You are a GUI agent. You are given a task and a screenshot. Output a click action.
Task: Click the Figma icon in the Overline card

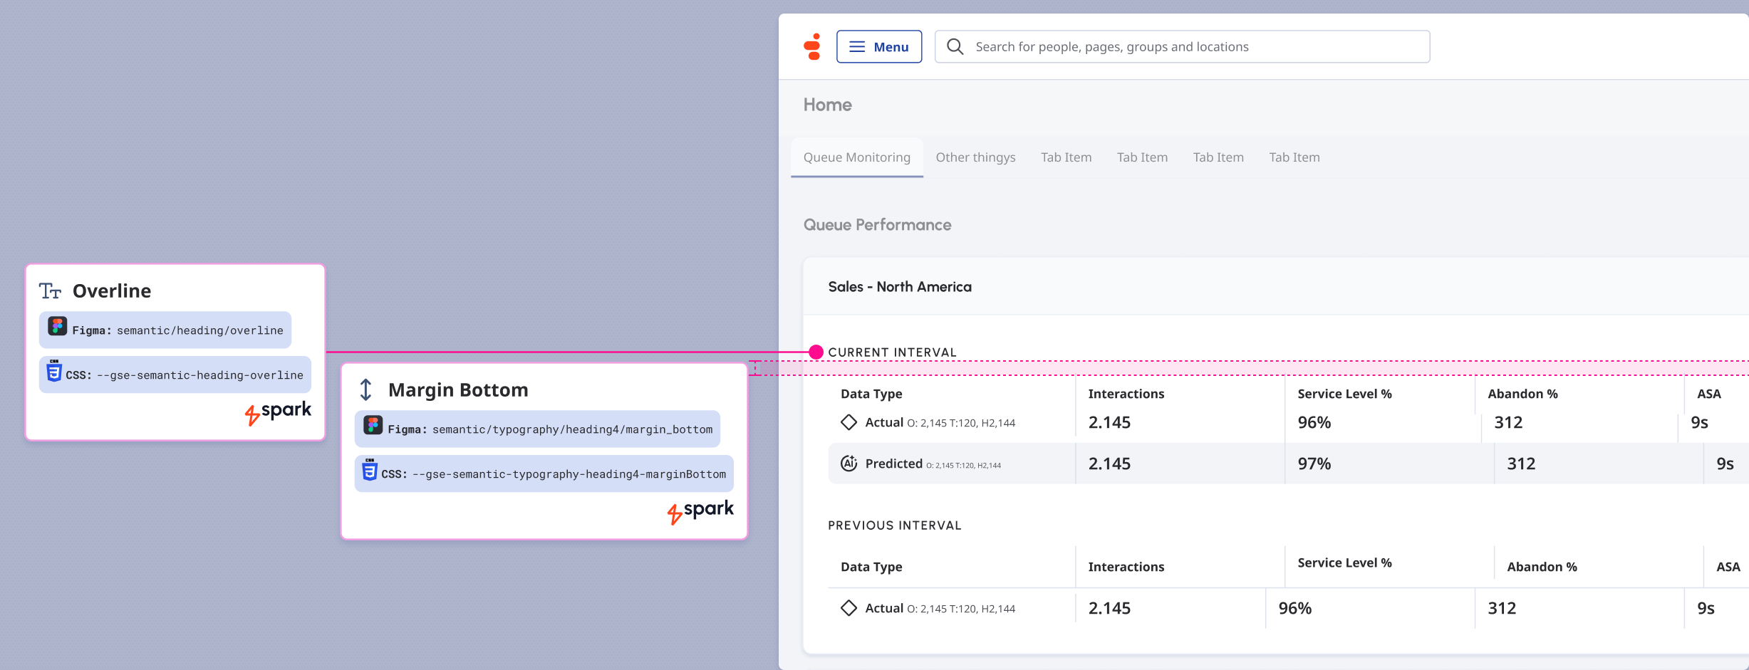(58, 327)
